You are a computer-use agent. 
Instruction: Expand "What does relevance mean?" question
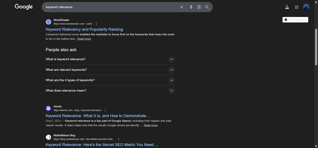coord(110,90)
